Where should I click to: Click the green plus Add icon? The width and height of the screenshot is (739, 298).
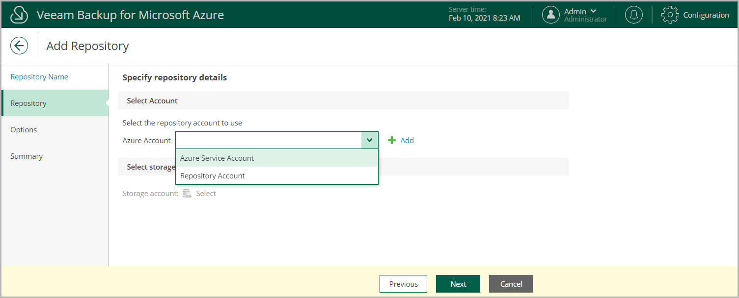[x=392, y=140]
